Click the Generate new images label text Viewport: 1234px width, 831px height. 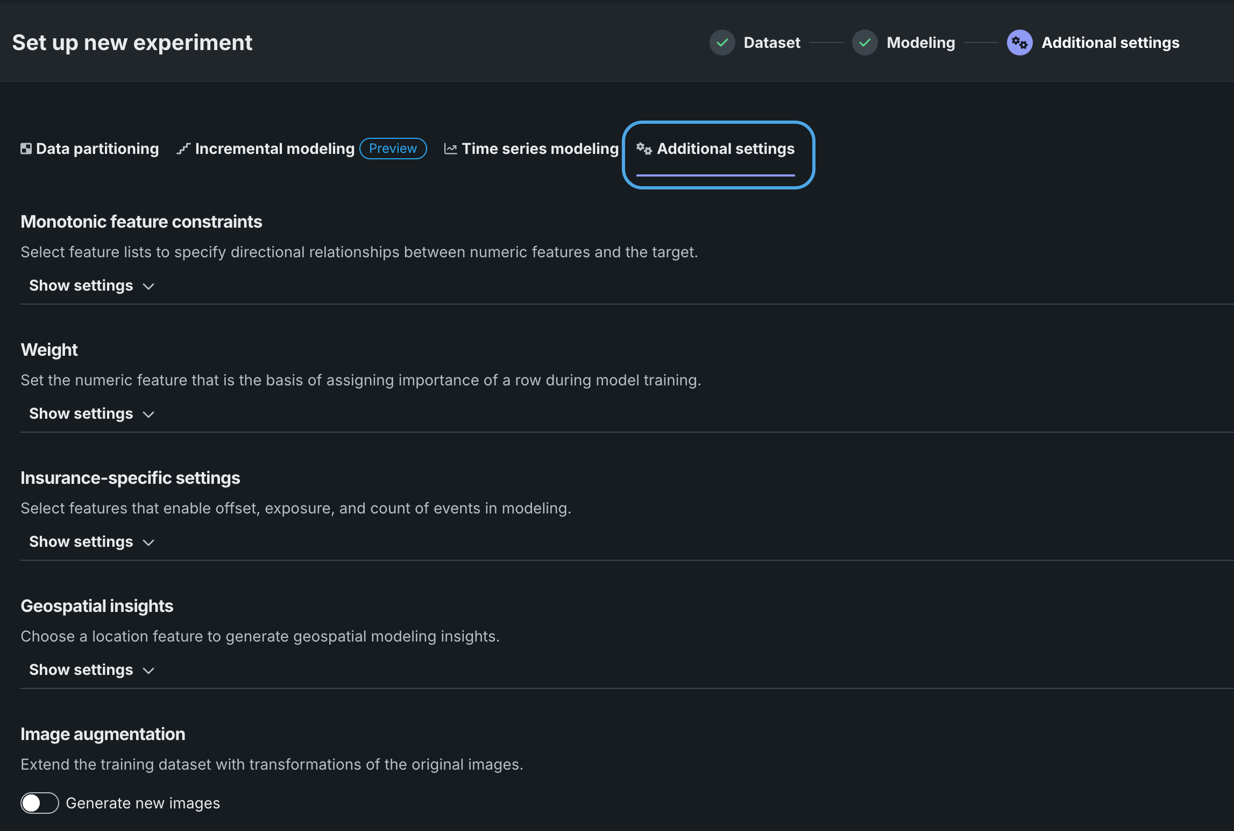tap(143, 804)
